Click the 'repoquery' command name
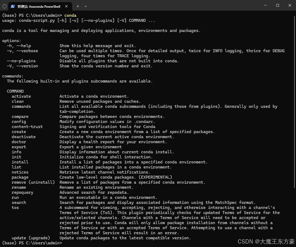The height and width of the screenshot is (247, 296). 22,193
